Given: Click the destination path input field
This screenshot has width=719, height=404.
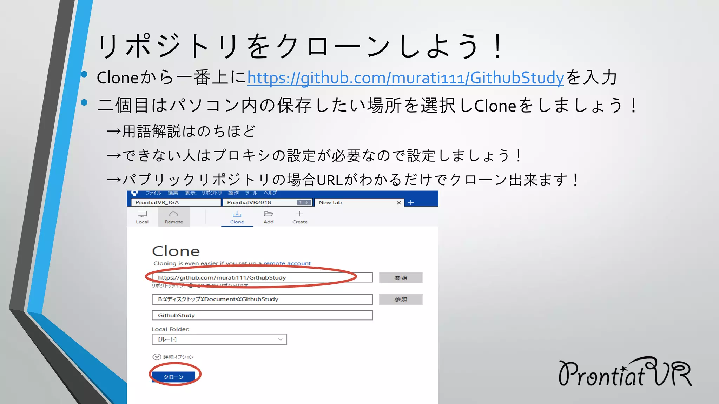Looking at the screenshot, I should (262, 299).
